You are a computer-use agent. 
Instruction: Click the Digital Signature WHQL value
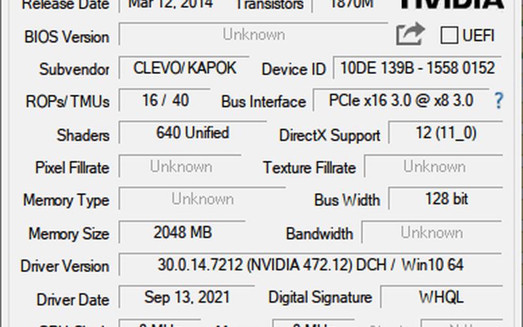(x=441, y=297)
